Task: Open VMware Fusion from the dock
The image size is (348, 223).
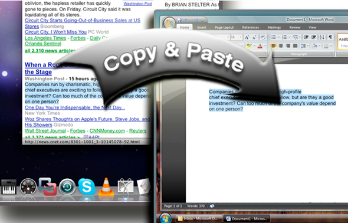Action: [48, 186]
